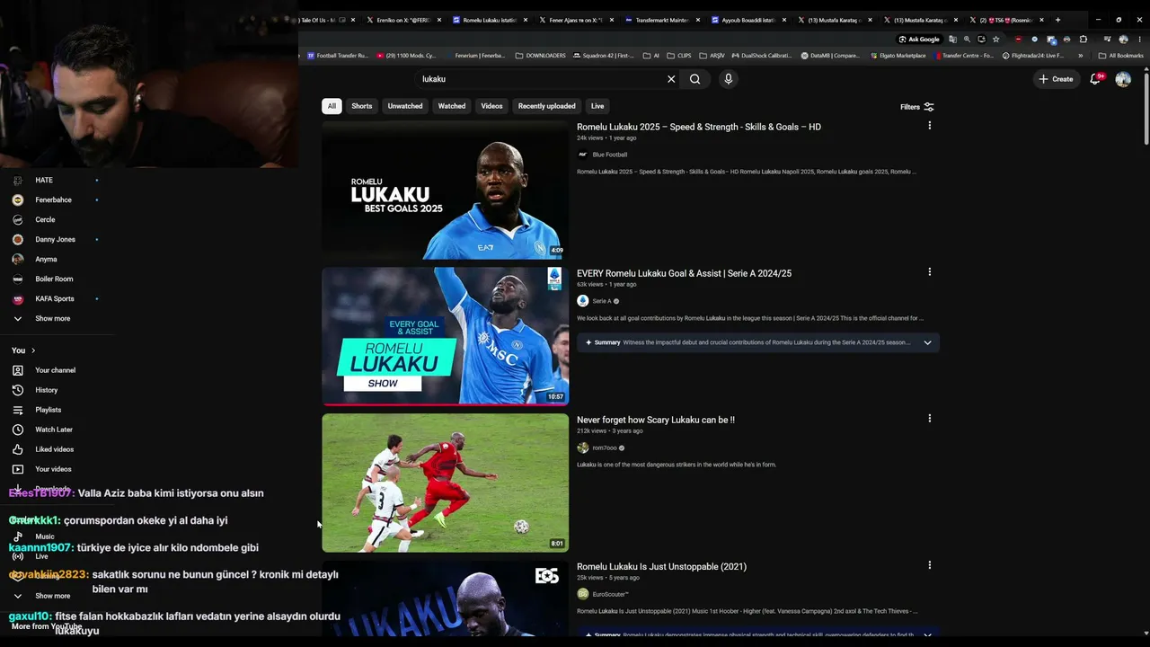Screen dimensions: 1150x647
Task: Expand the Summary for Serie A video
Action: pos(927,342)
